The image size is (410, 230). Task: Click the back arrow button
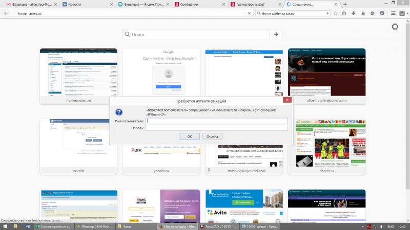(x=6, y=13)
